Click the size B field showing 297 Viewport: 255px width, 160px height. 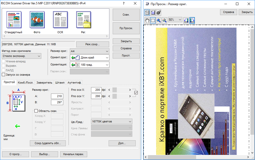click(57, 102)
